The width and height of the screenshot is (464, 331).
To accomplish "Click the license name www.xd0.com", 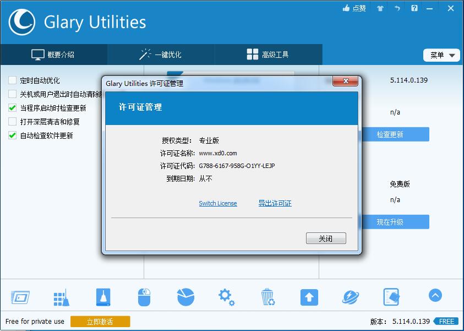I will tap(218, 153).
